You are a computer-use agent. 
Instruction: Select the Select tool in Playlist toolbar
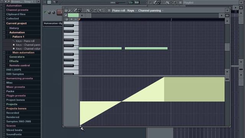coord(171,3)
